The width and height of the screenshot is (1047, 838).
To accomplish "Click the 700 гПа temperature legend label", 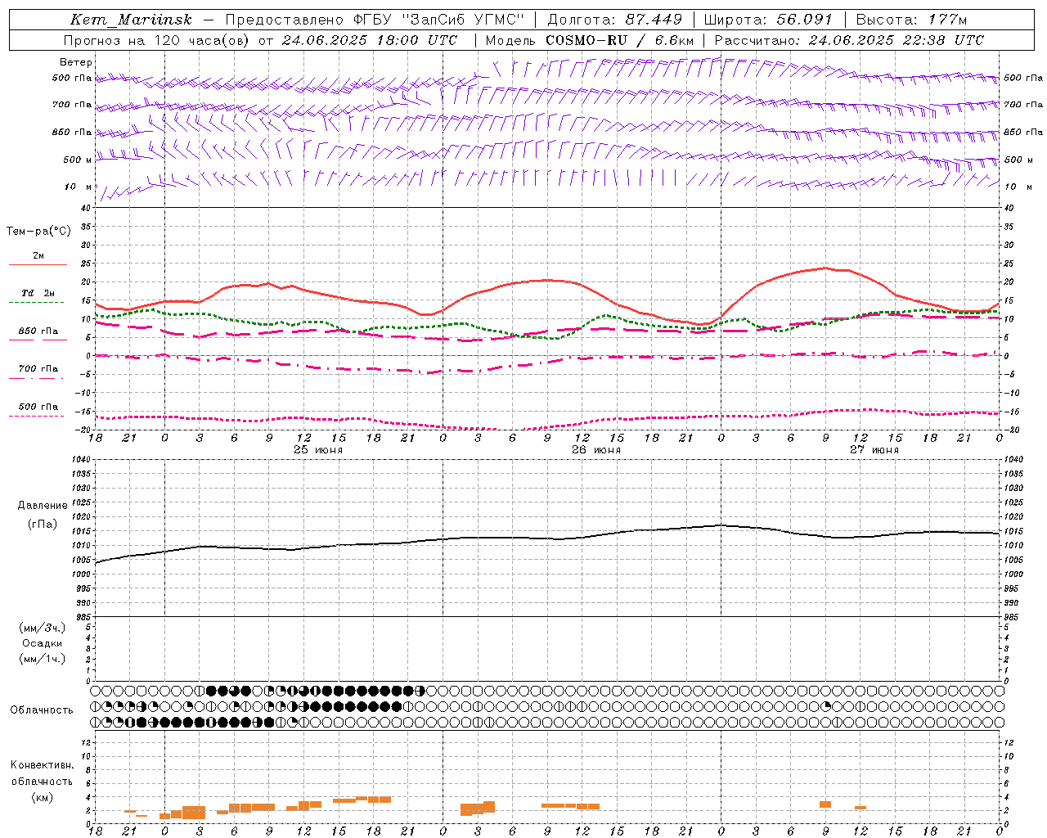I will click(38, 368).
